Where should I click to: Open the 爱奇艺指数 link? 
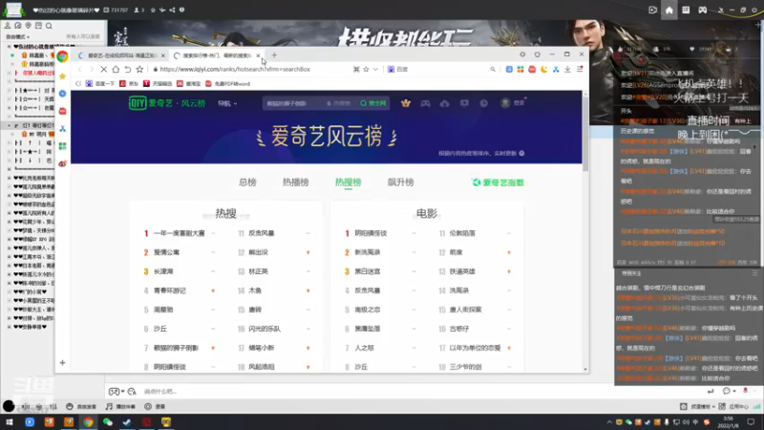pos(498,183)
